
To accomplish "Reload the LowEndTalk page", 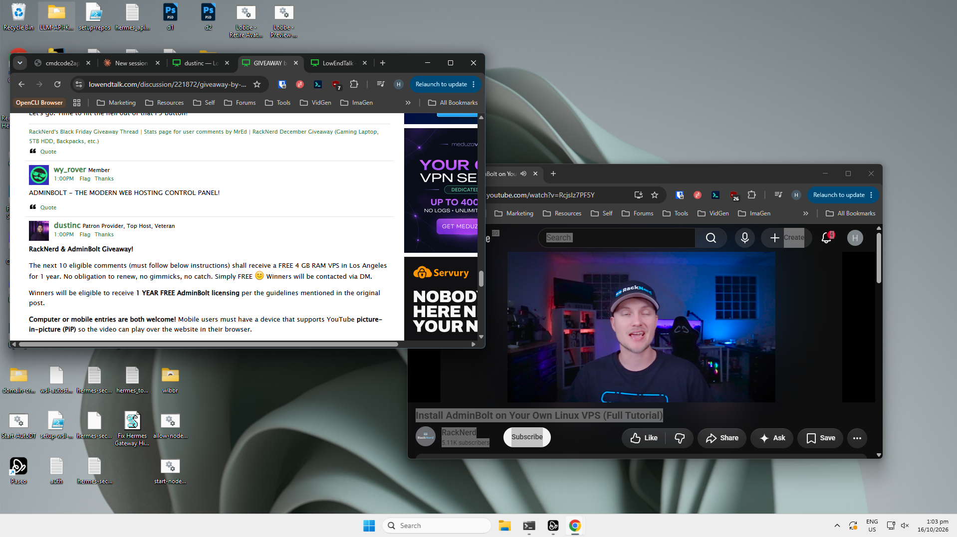I will coord(57,84).
